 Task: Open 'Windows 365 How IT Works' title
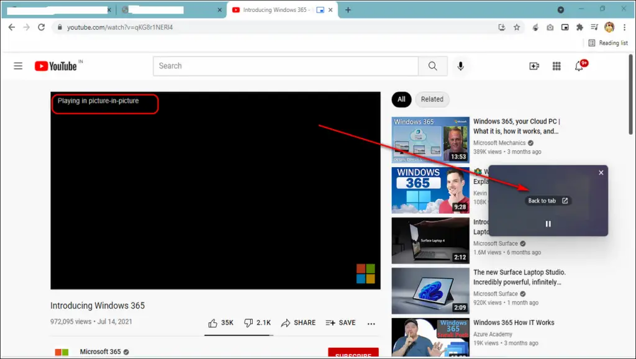point(514,322)
